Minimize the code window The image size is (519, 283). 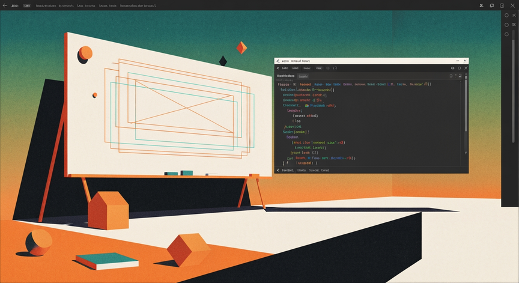pyautogui.click(x=458, y=61)
